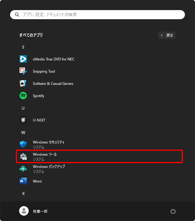Screen dimensions: 195x221
Task: Select the Spotify text label
Action: 39,96
